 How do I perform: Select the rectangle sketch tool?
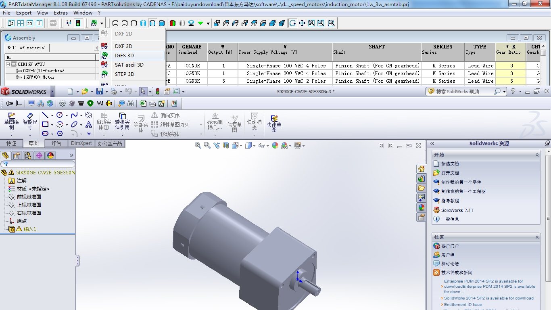click(x=45, y=124)
